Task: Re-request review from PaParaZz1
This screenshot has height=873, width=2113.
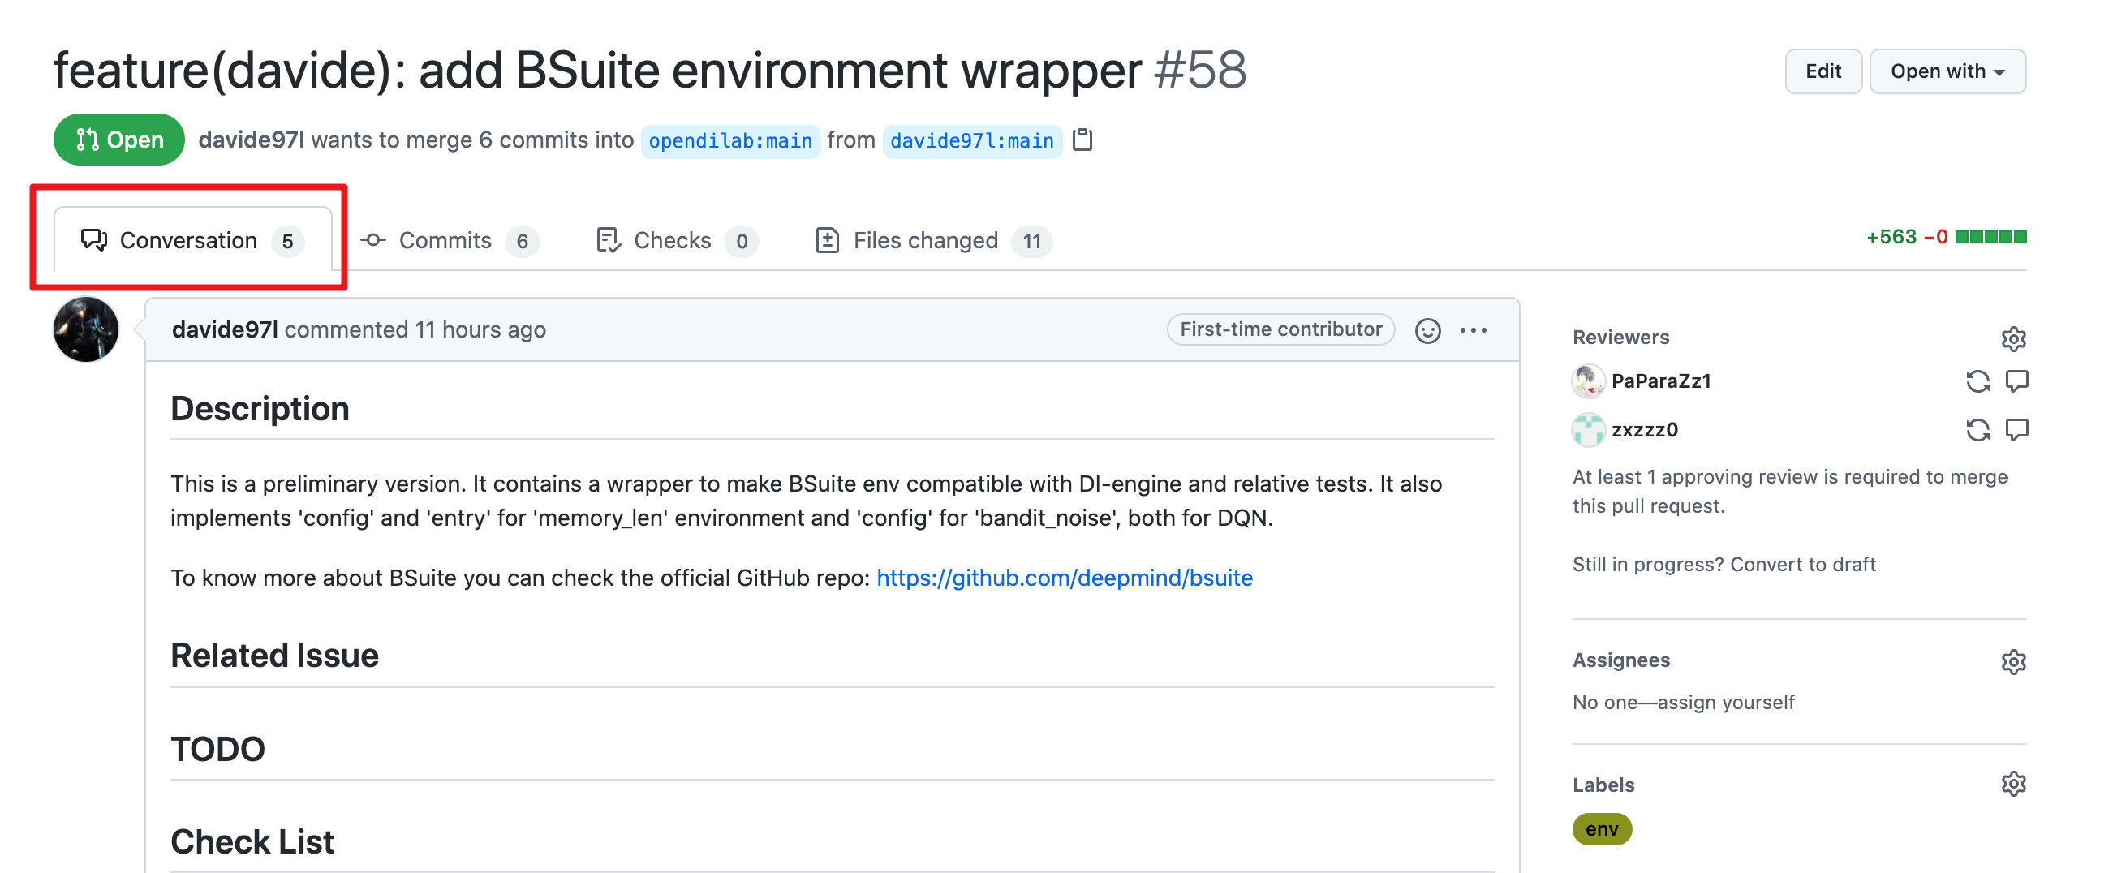Action: click(x=1977, y=381)
